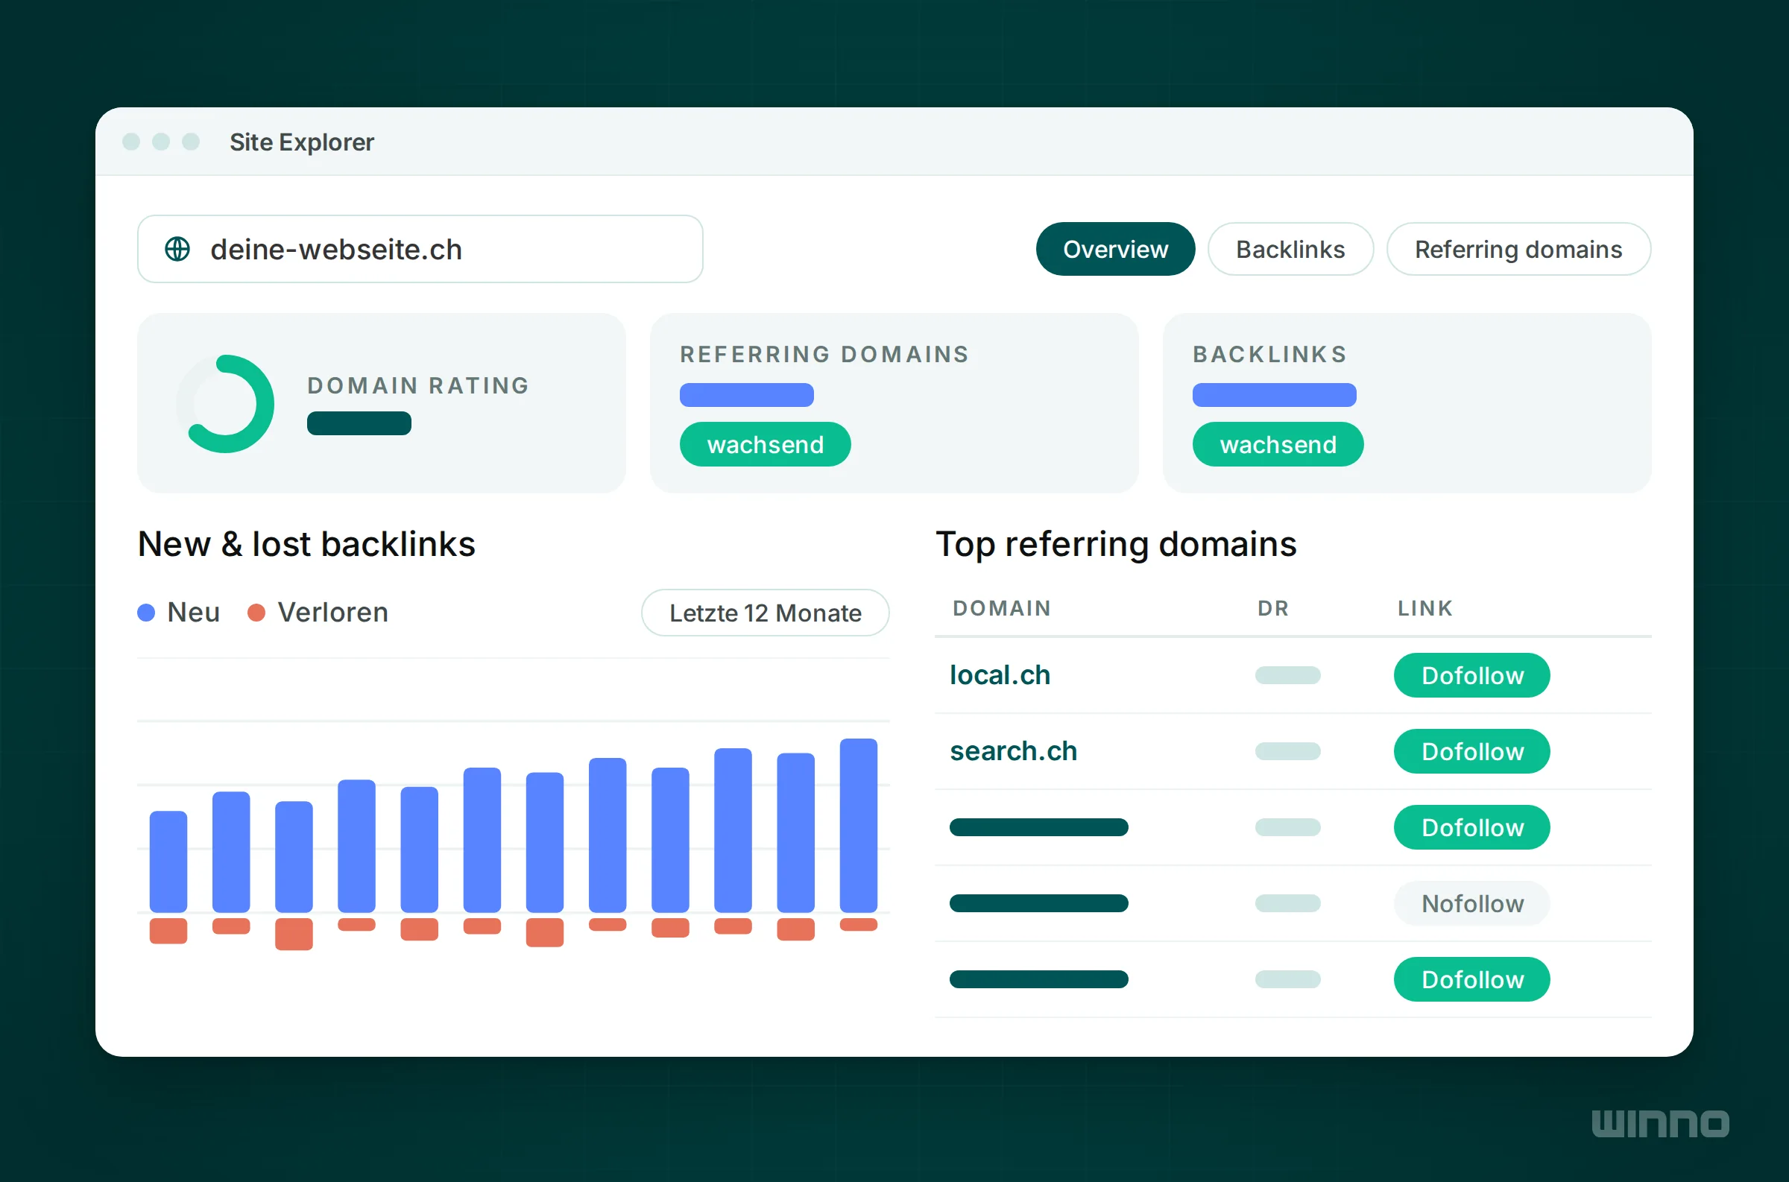Click the deine-webseite.ch domain input field
Screen dimensions: 1789x1182
(420, 249)
